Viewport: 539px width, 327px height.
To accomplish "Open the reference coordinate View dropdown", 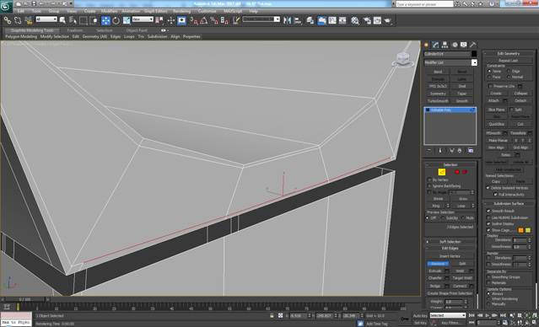I will click(x=143, y=19).
